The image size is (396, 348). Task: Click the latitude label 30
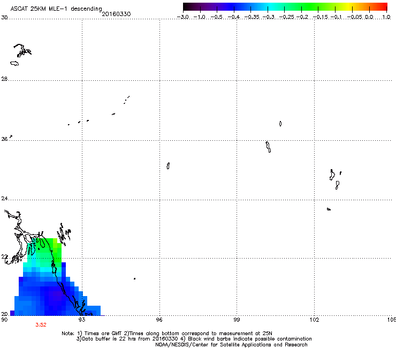pyautogui.click(x=4, y=18)
